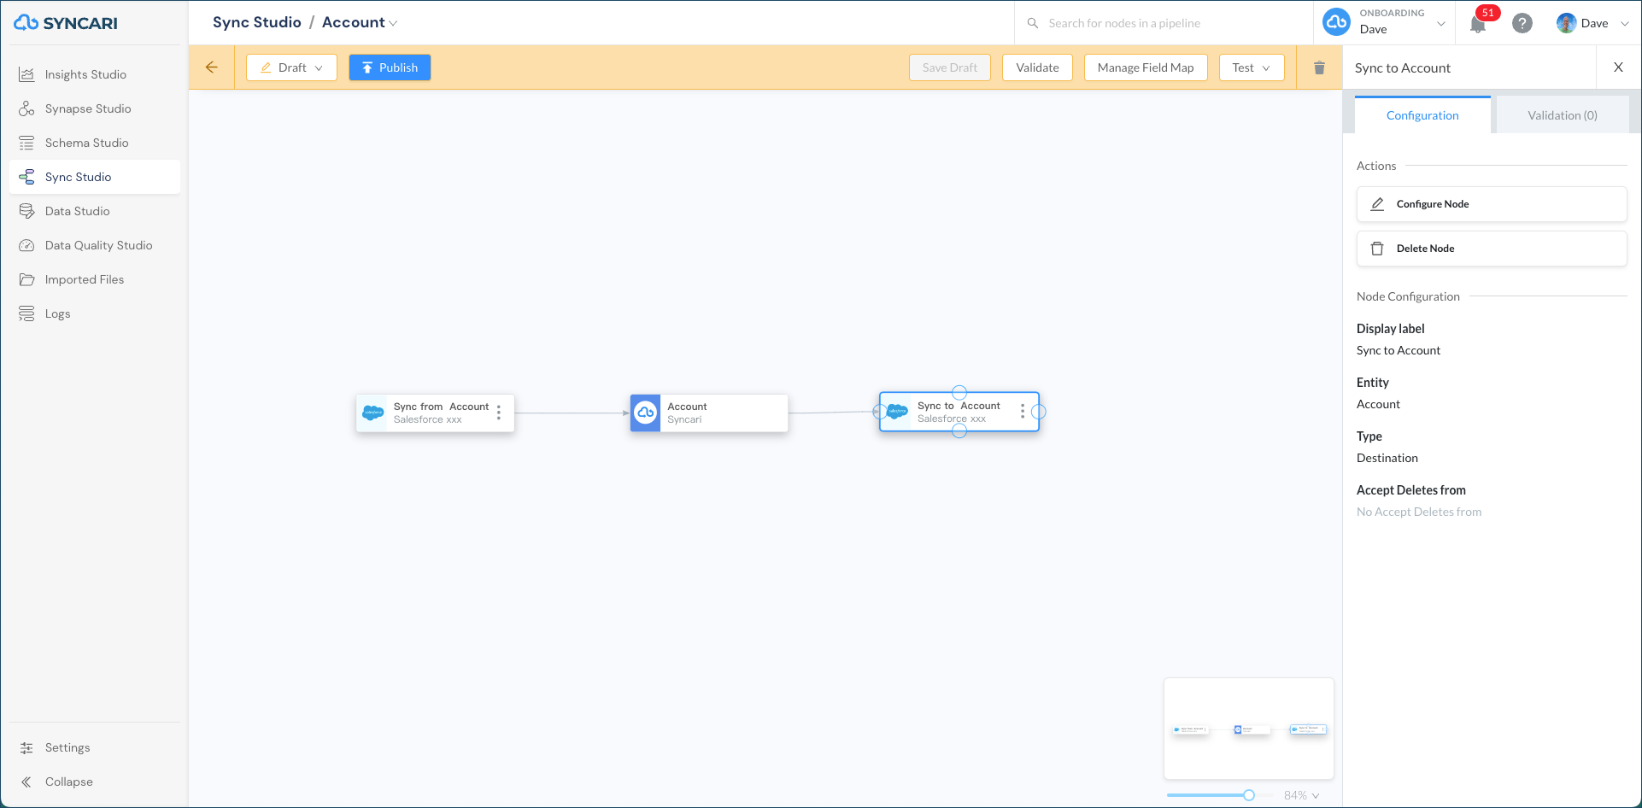Adjust the canvas zoom slider handle
The width and height of the screenshot is (1642, 808).
(x=1249, y=795)
